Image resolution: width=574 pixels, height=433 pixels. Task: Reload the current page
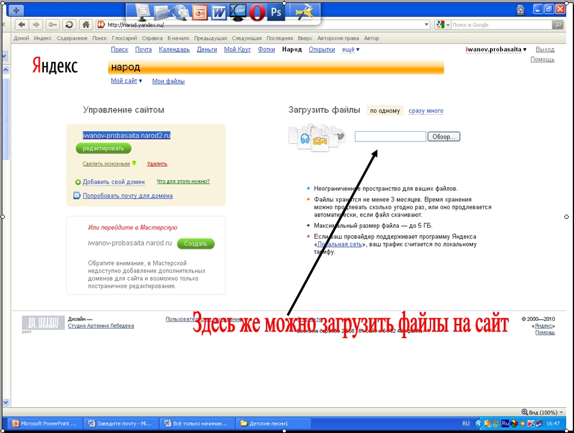point(69,25)
